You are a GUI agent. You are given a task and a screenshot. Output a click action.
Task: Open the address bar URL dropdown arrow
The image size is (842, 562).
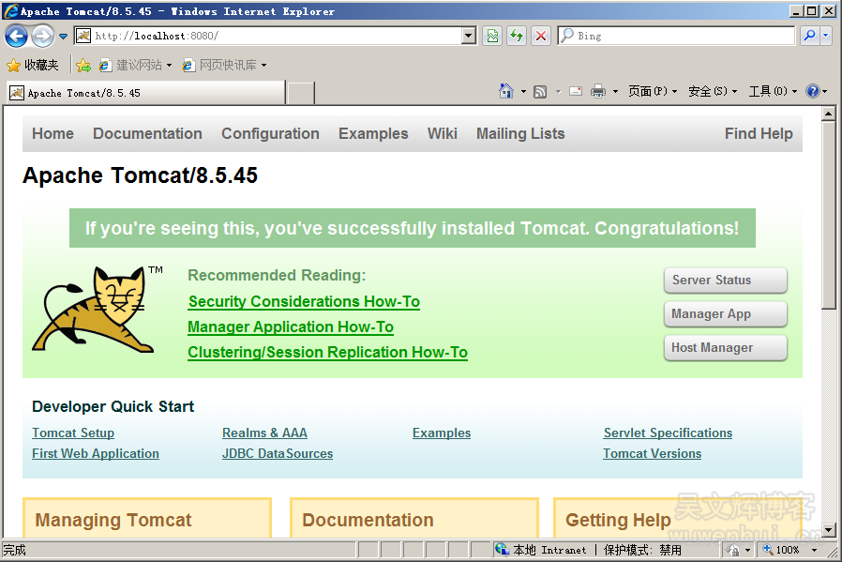click(470, 36)
